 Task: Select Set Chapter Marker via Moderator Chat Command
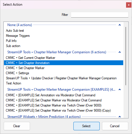(63, 100)
